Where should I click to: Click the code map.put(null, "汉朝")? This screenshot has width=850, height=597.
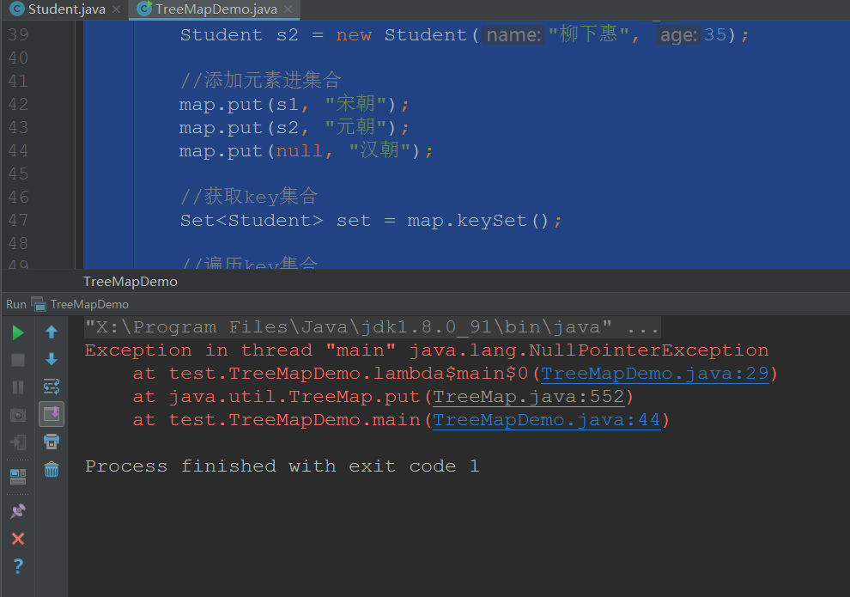point(307,150)
